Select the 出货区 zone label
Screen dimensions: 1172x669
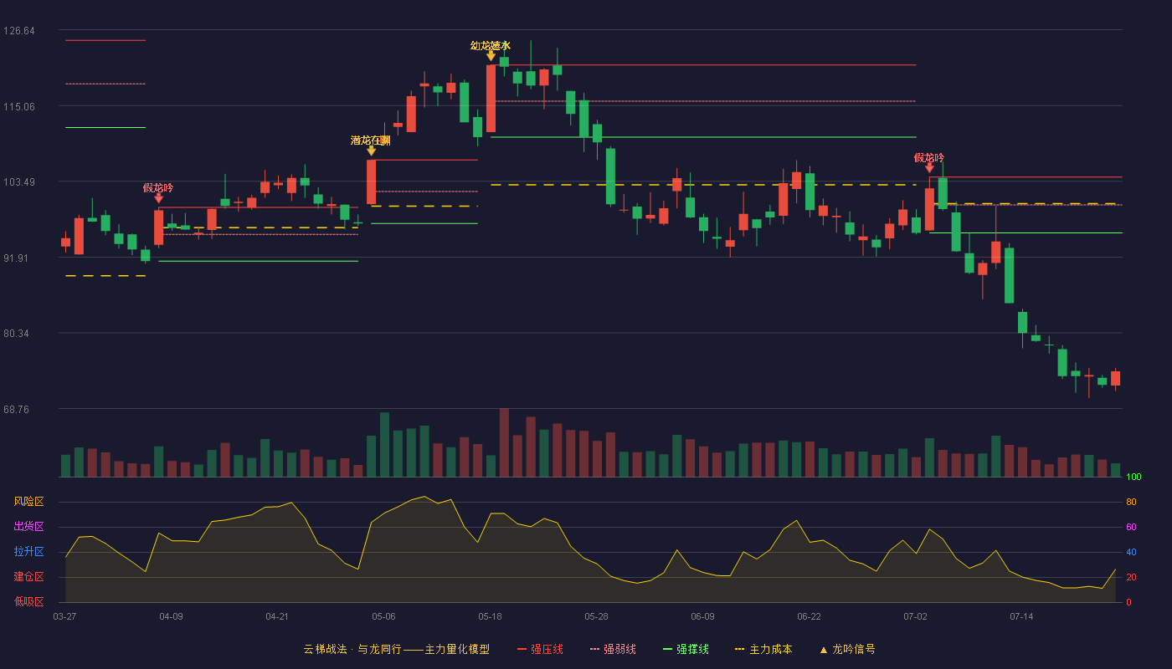(x=28, y=527)
